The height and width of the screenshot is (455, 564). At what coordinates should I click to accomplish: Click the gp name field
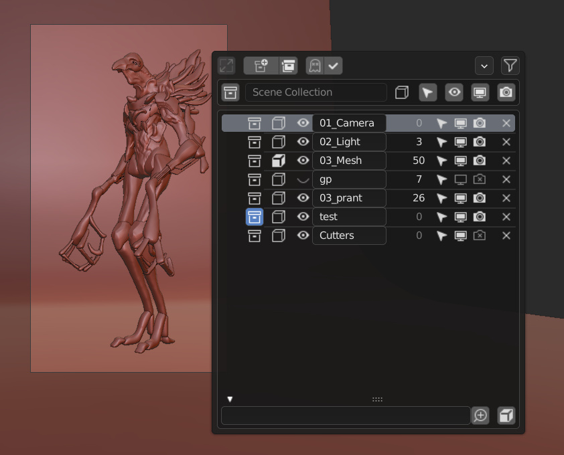349,179
